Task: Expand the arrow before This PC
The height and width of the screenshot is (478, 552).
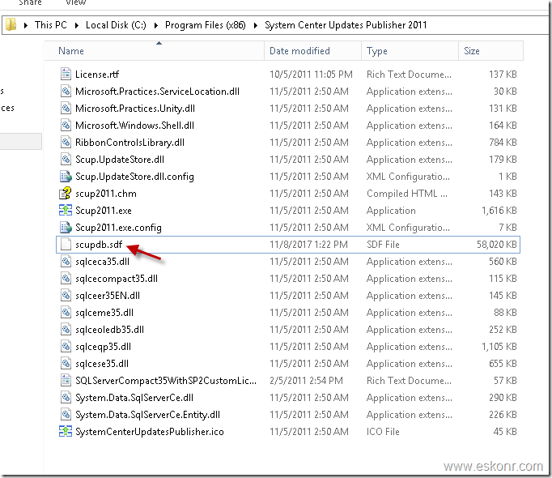Action: click(25, 25)
